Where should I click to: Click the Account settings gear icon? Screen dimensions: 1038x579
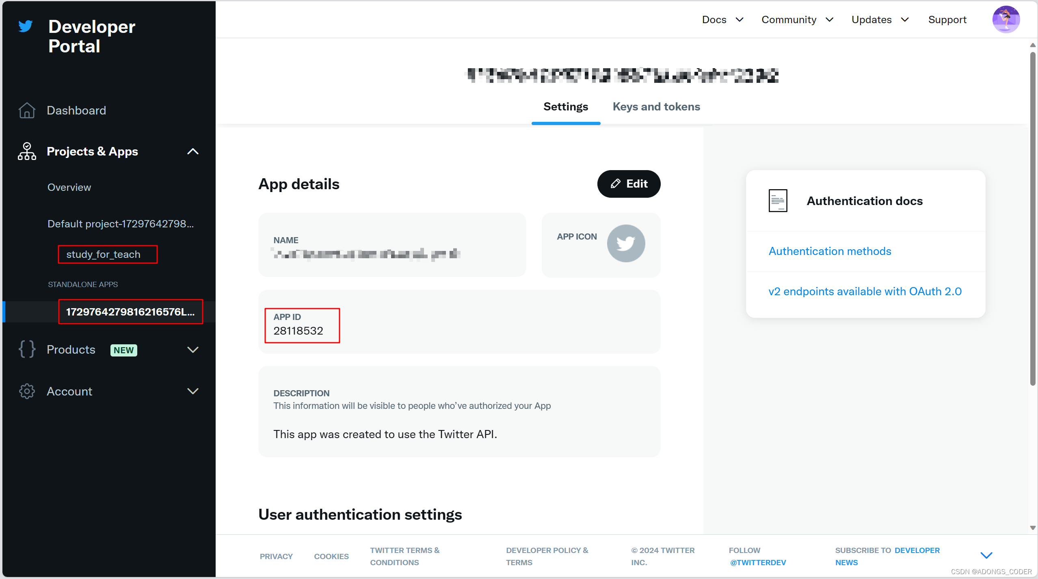(26, 391)
